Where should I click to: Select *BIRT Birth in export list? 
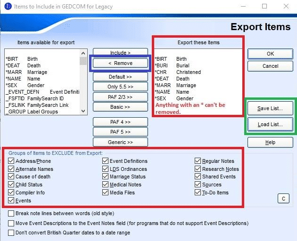coord(198,59)
